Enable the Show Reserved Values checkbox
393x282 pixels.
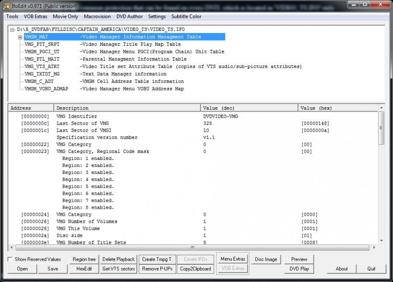pyautogui.click(x=10, y=259)
